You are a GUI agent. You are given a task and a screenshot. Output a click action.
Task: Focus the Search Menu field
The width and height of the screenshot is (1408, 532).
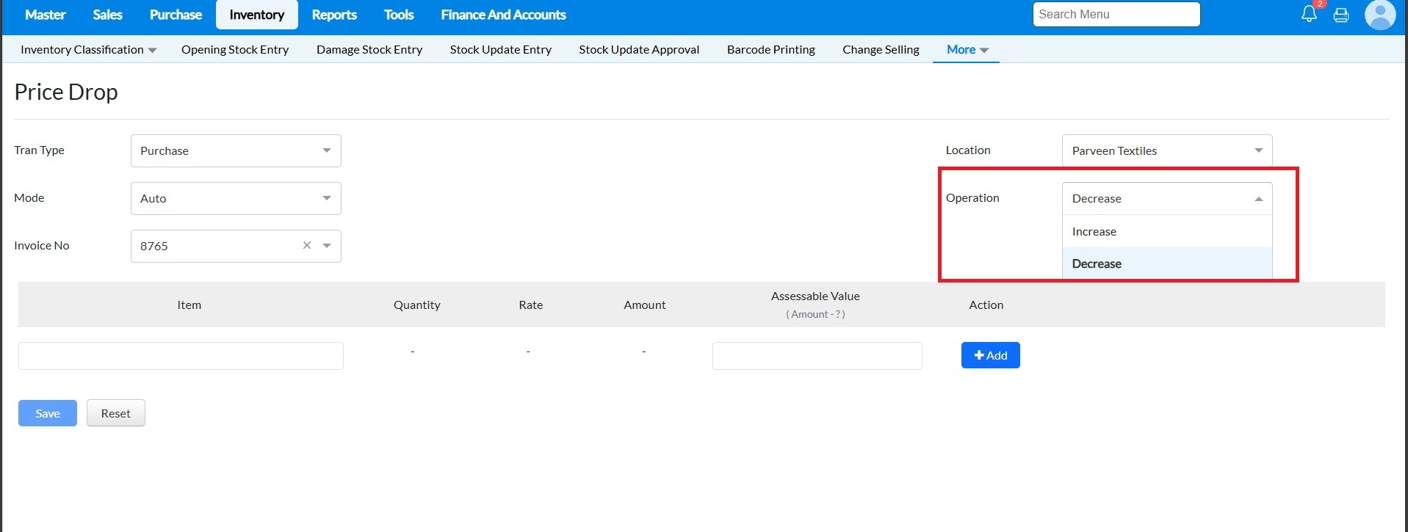point(1116,15)
